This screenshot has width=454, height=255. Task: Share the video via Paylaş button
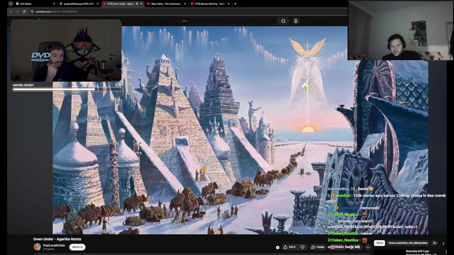point(318,247)
